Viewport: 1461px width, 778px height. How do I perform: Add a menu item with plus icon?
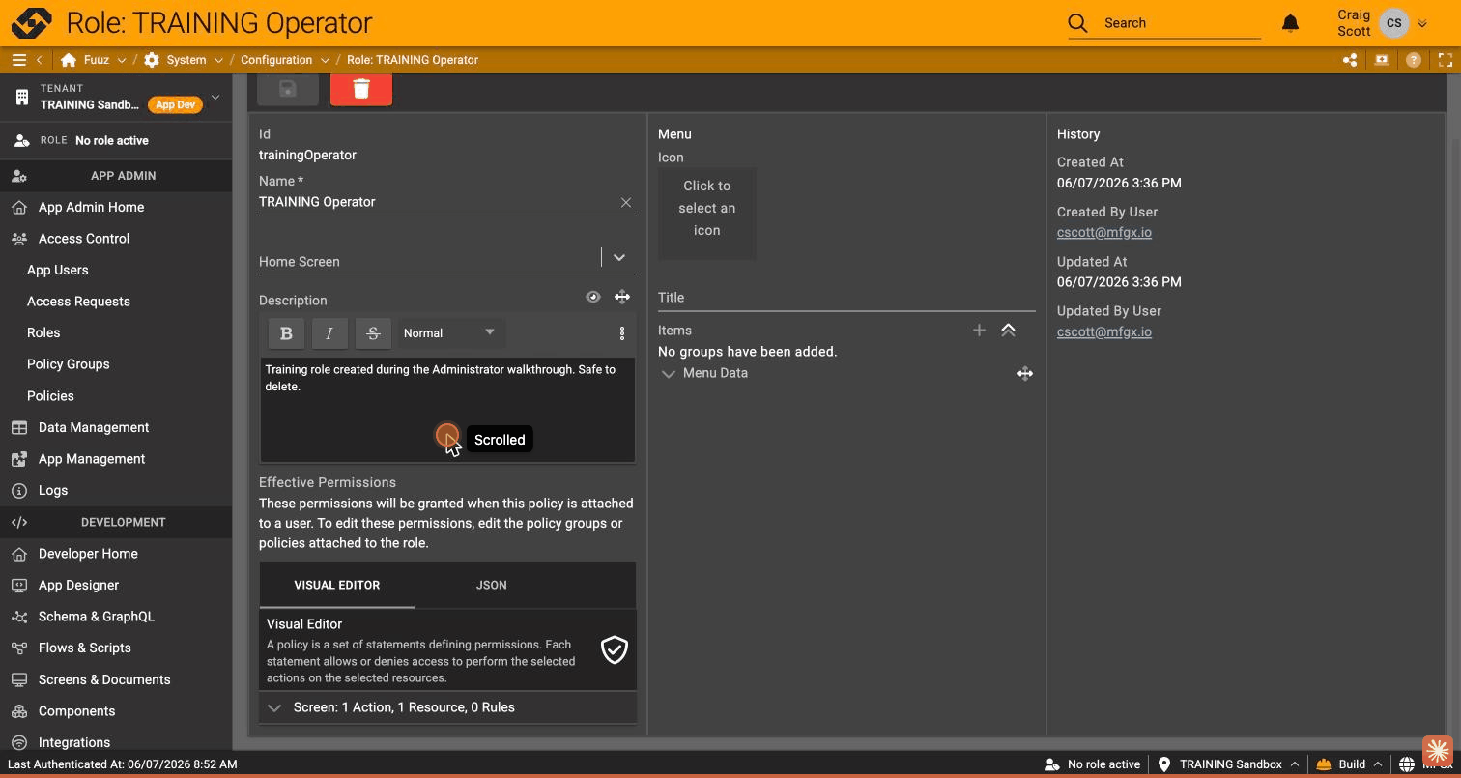pos(979,331)
